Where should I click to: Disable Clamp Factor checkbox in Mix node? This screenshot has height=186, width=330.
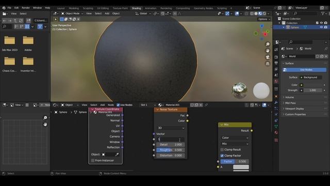click(x=222, y=156)
